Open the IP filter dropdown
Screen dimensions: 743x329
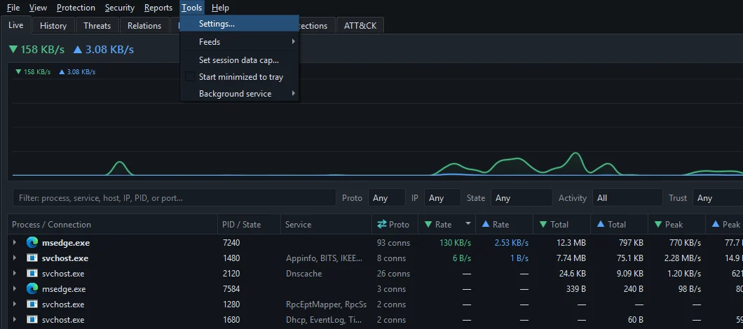click(x=442, y=198)
